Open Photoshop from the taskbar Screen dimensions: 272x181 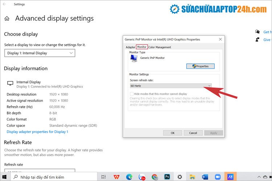167,177
